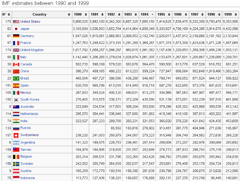Select Japan 1995 value 5,333,927
This screenshot has height=181, width=240.
coord(163,29)
